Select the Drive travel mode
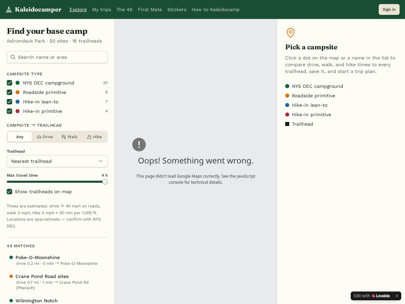 pyautogui.click(x=45, y=137)
